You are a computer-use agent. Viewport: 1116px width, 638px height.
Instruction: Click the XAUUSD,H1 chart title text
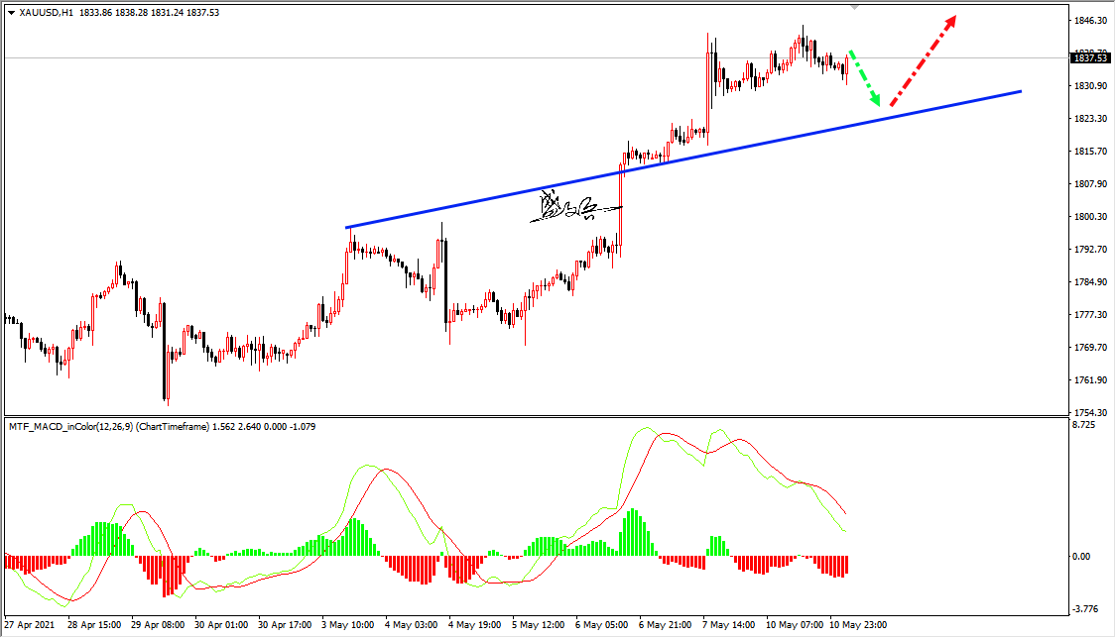pos(46,13)
